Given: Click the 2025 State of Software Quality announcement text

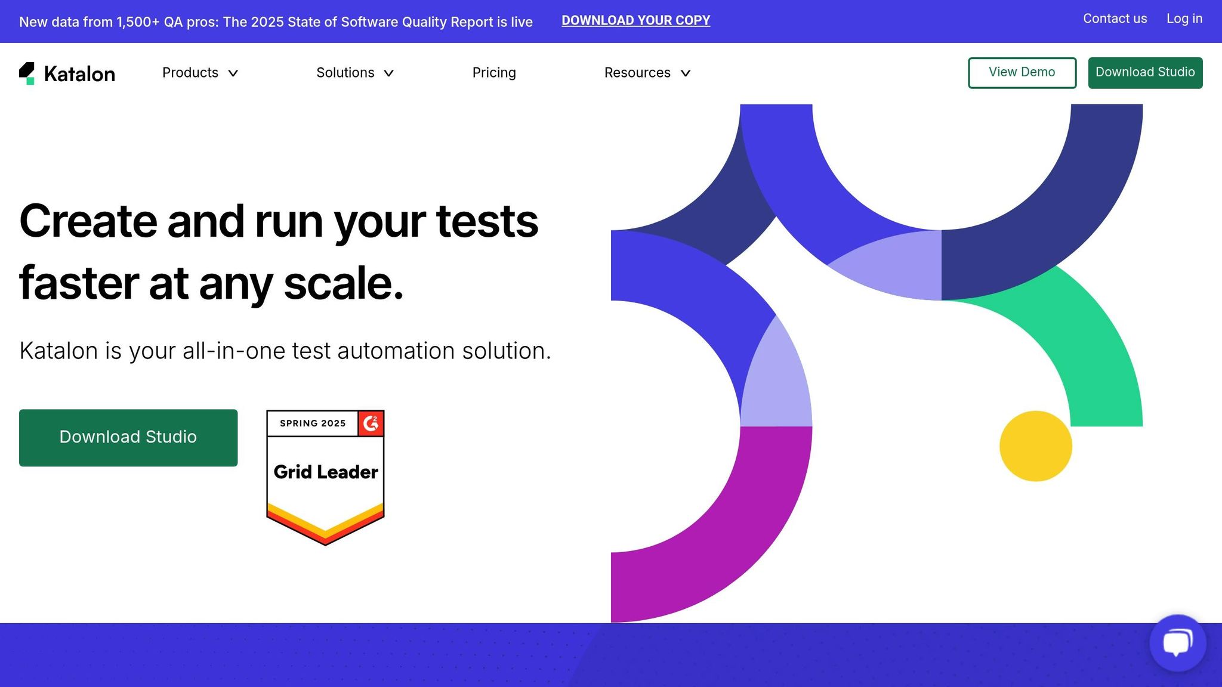Looking at the screenshot, I should point(276,22).
